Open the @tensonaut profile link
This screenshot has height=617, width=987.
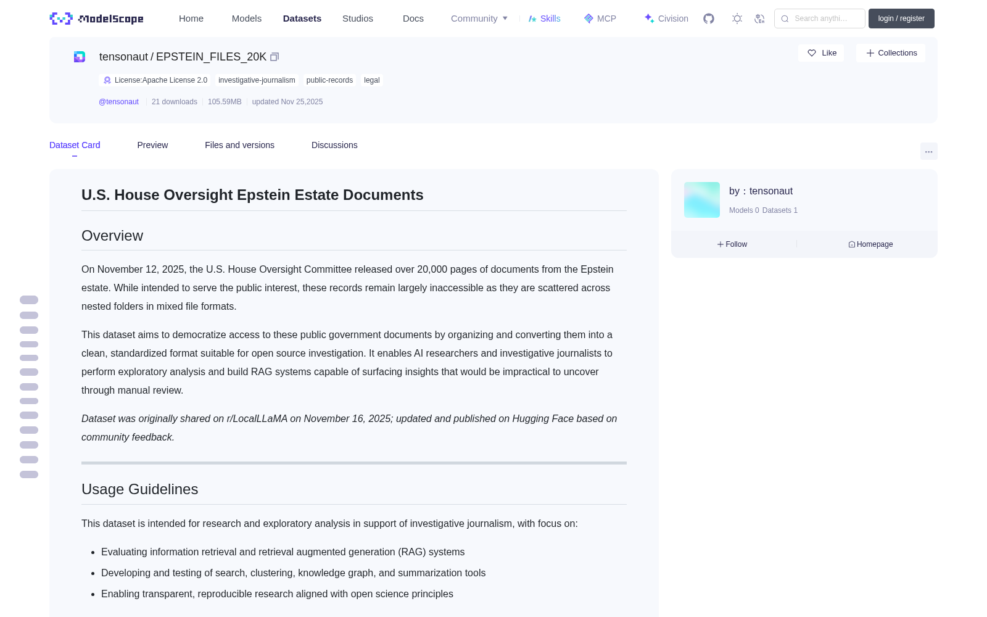(118, 102)
